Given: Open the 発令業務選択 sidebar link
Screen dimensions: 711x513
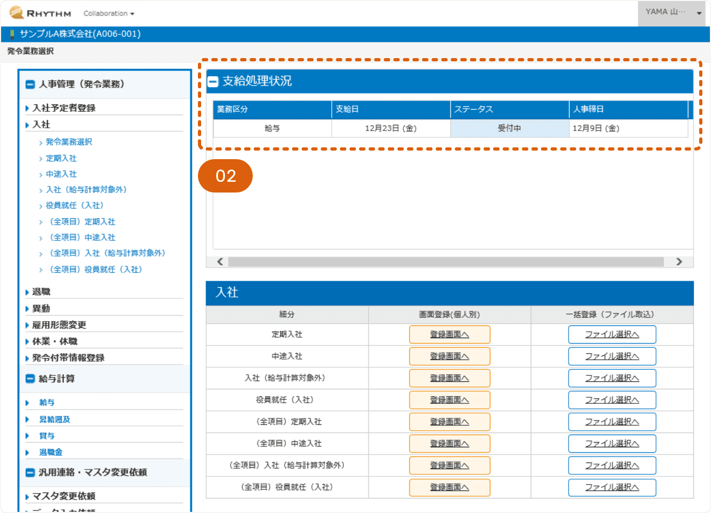Looking at the screenshot, I should click(69, 142).
